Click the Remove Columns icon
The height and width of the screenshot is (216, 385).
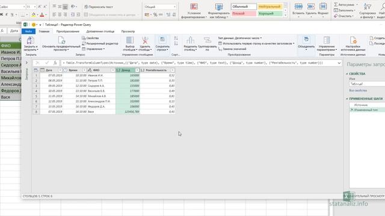(145, 40)
